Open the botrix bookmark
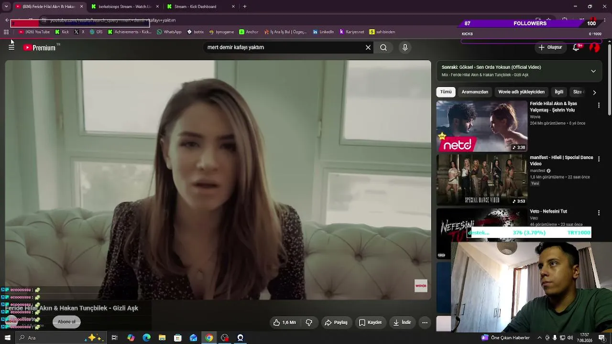The image size is (612, 344). pos(196,32)
